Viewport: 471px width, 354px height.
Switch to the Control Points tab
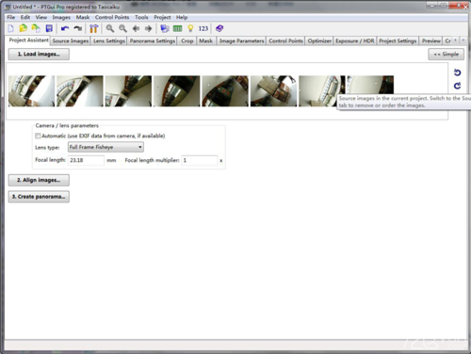pyautogui.click(x=285, y=40)
